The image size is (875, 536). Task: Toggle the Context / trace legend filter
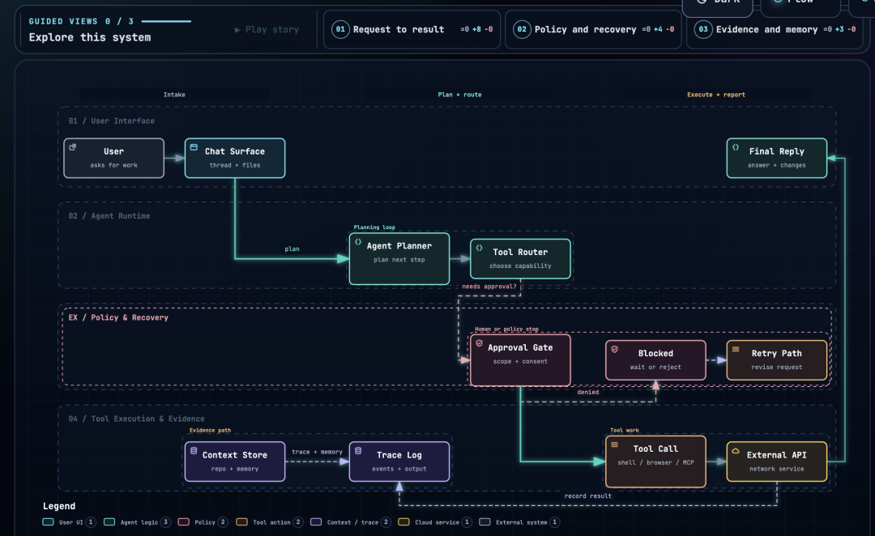point(351,522)
